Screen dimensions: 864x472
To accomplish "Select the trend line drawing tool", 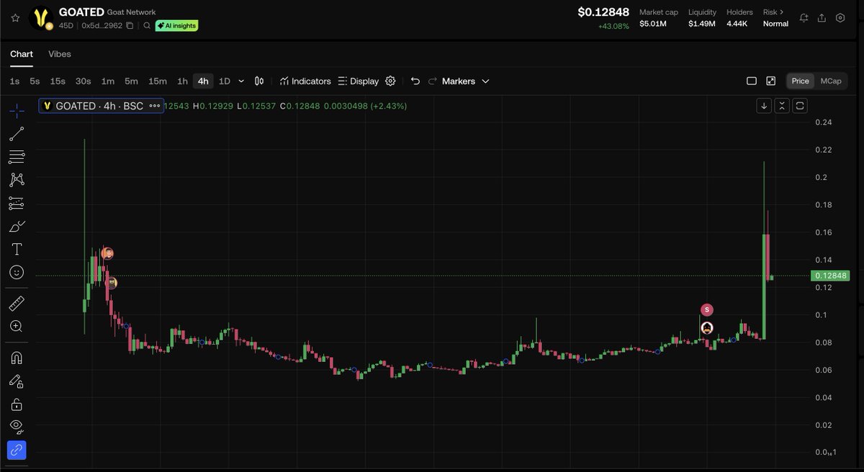I will point(16,133).
